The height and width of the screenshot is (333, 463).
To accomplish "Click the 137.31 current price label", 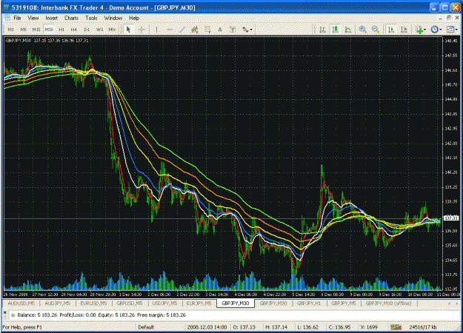I will [x=451, y=218].
